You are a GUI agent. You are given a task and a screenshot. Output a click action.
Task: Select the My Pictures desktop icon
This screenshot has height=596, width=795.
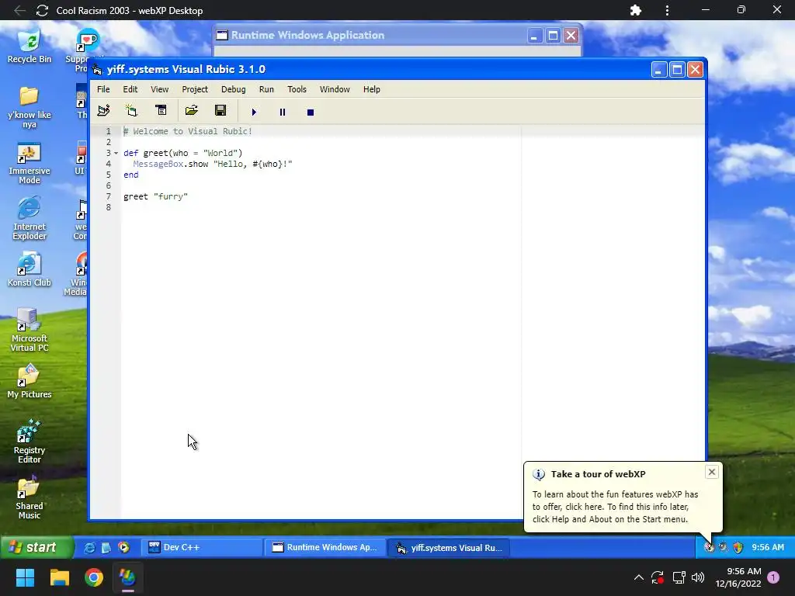coord(30,382)
